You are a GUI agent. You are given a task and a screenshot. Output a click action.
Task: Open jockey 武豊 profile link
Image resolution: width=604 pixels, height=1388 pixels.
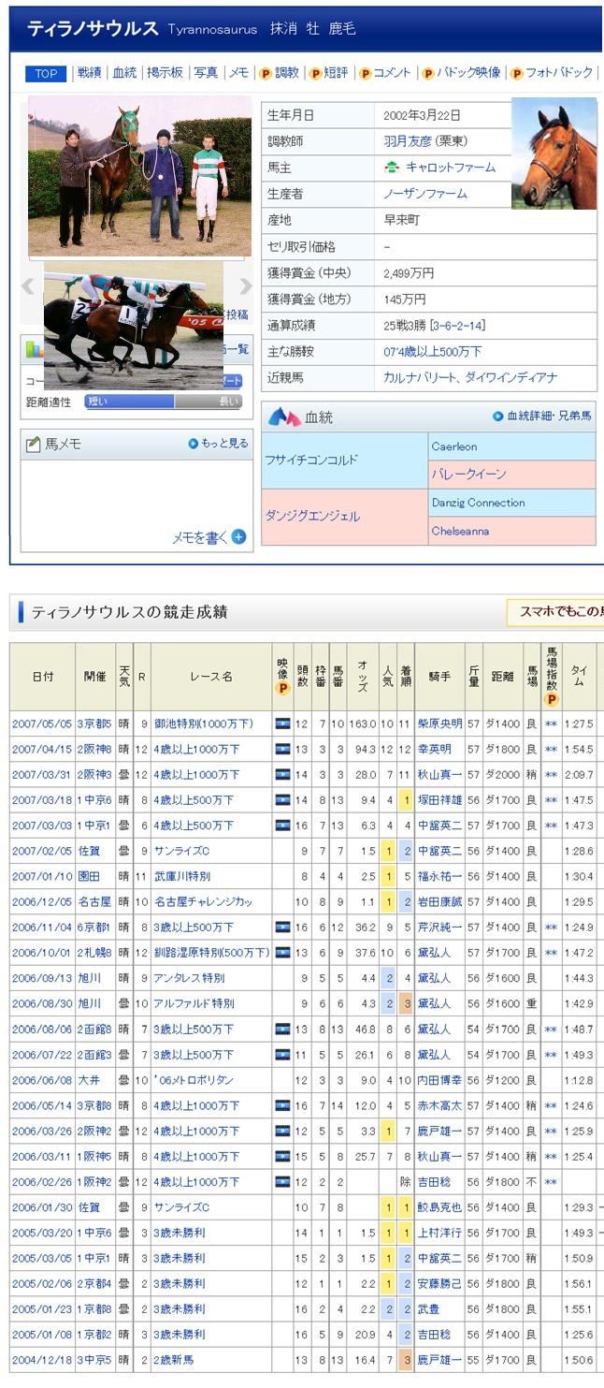(x=429, y=1308)
